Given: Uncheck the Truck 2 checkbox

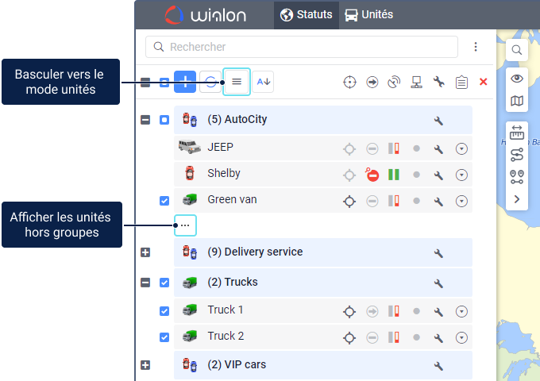Looking at the screenshot, I should (164, 337).
